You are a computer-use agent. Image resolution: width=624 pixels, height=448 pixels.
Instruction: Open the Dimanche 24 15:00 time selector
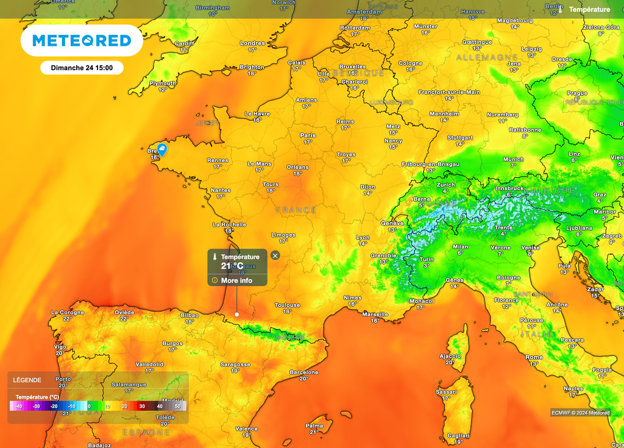pyautogui.click(x=82, y=67)
